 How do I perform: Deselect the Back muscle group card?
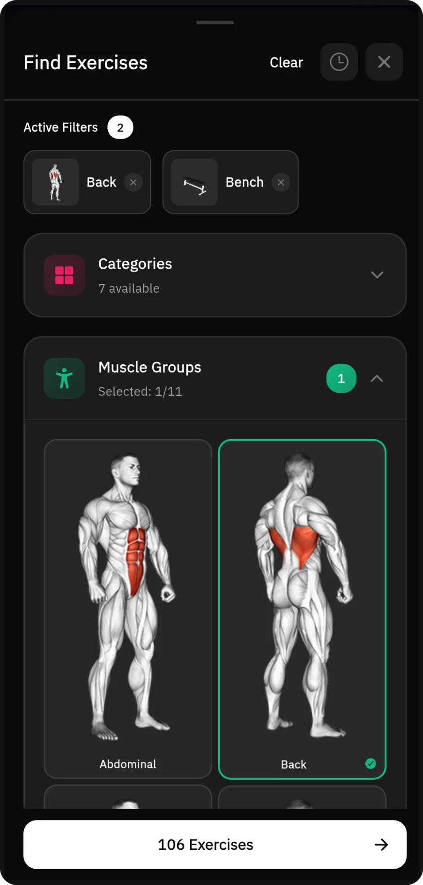[x=302, y=609]
